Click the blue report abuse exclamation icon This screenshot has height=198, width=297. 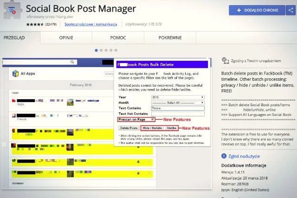pos(224,156)
